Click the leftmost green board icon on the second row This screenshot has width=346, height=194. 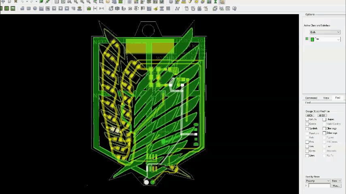[1, 8]
